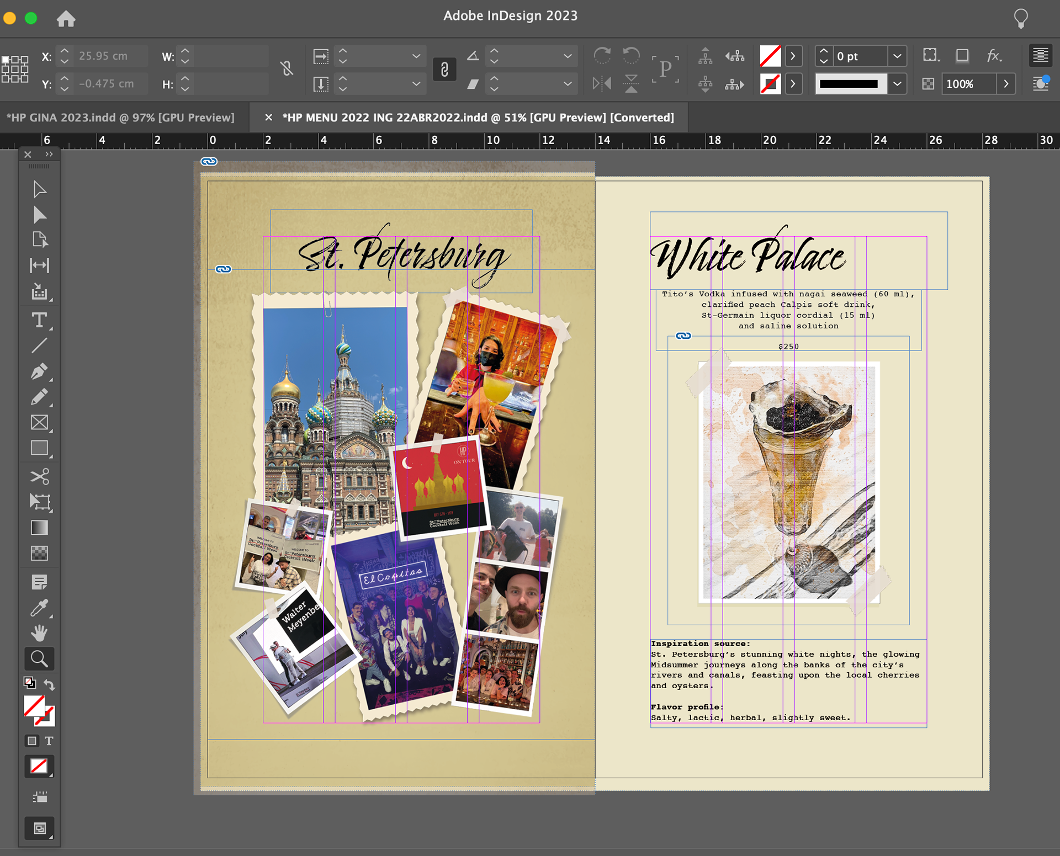Select the Type tool

[x=39, y=320]
